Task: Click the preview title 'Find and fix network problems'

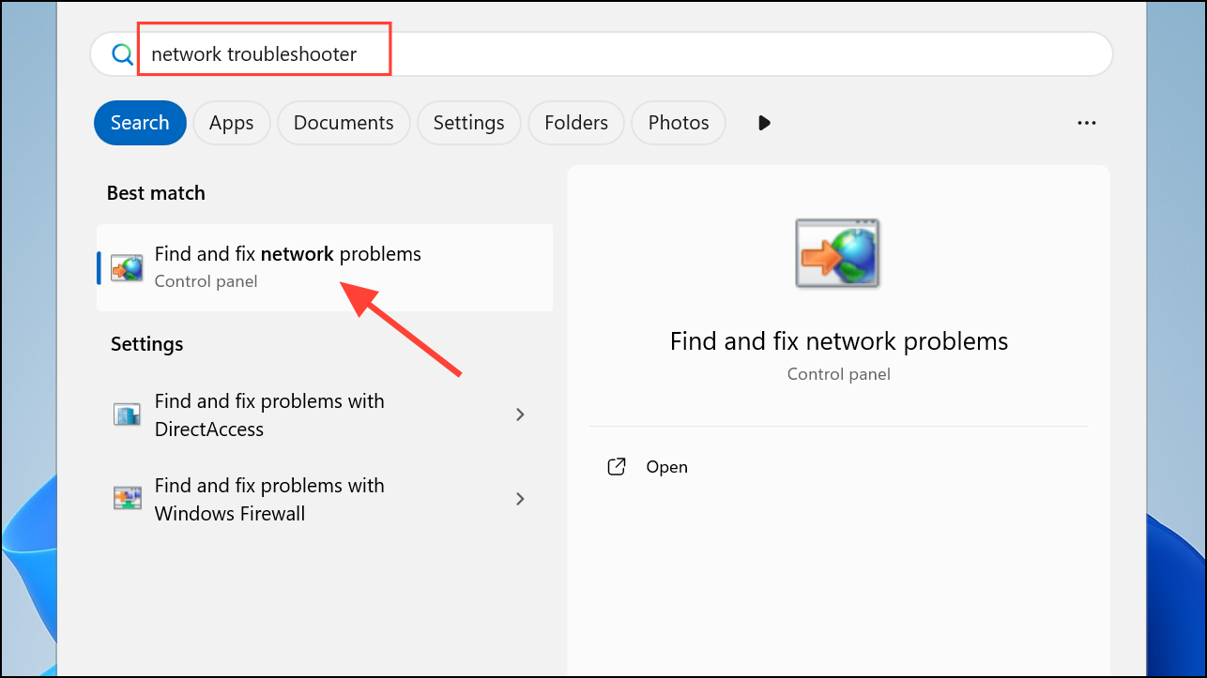Action: pos(839,340)
